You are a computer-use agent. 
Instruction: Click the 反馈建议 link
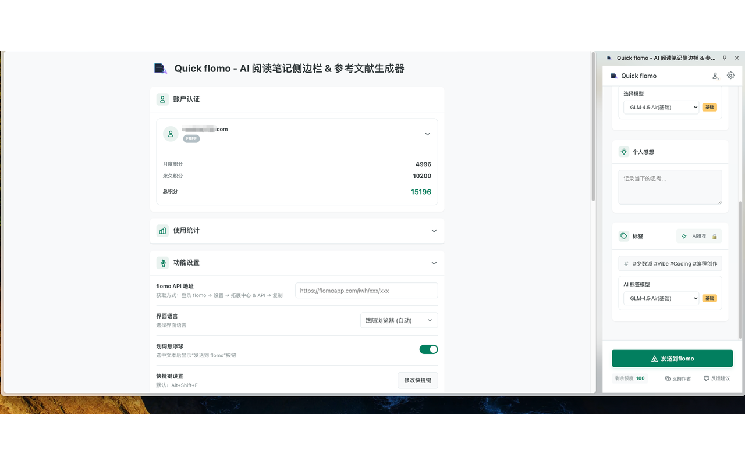click(x=716, y=378)
